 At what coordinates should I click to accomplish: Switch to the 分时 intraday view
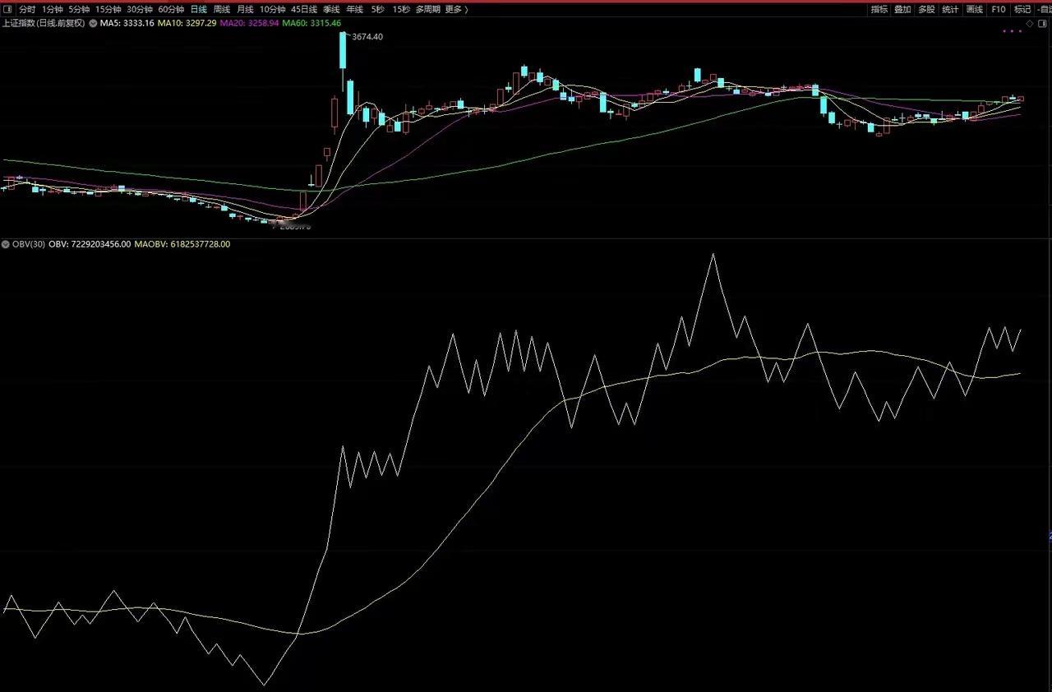[27, 9]
